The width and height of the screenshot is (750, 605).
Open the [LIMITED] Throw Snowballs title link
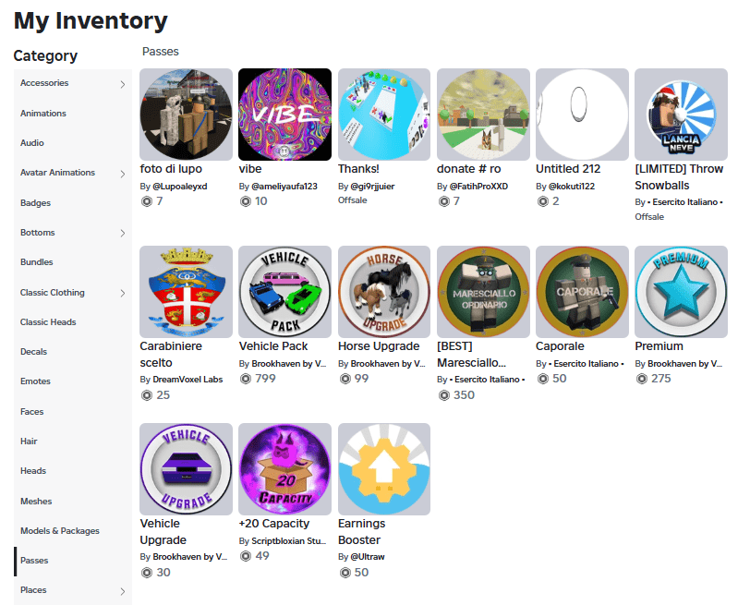(679, 177)
